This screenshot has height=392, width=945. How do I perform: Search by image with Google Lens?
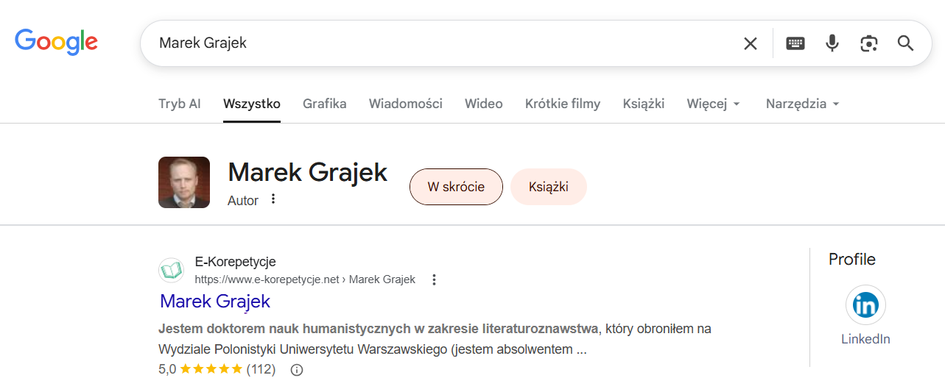[x=869, y=43]
